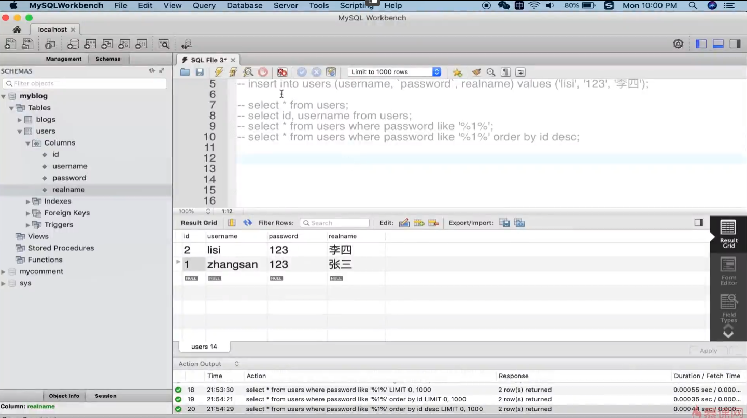Toggle stop-on-error for script execution
The height and width of the screenshot is (418, 747).
point(282,72)
